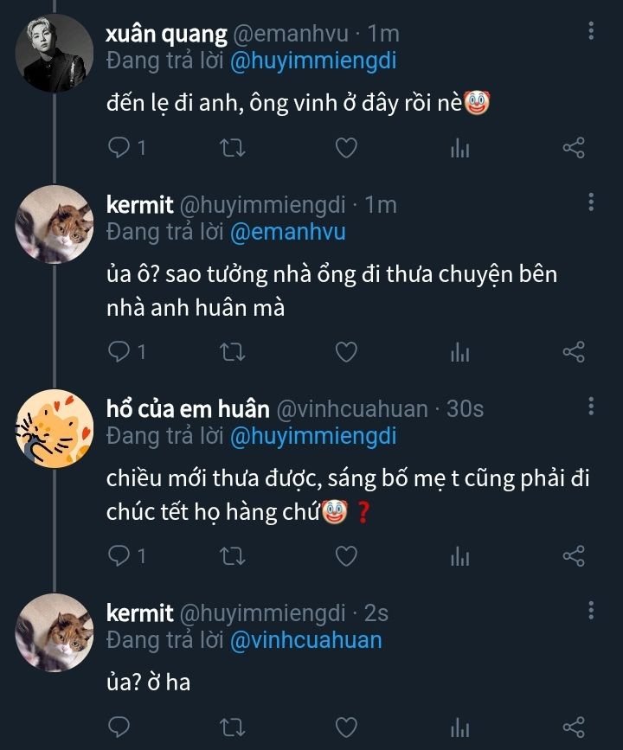Open more options on hổ của em huân's tweet

click(x=591, y=406)
